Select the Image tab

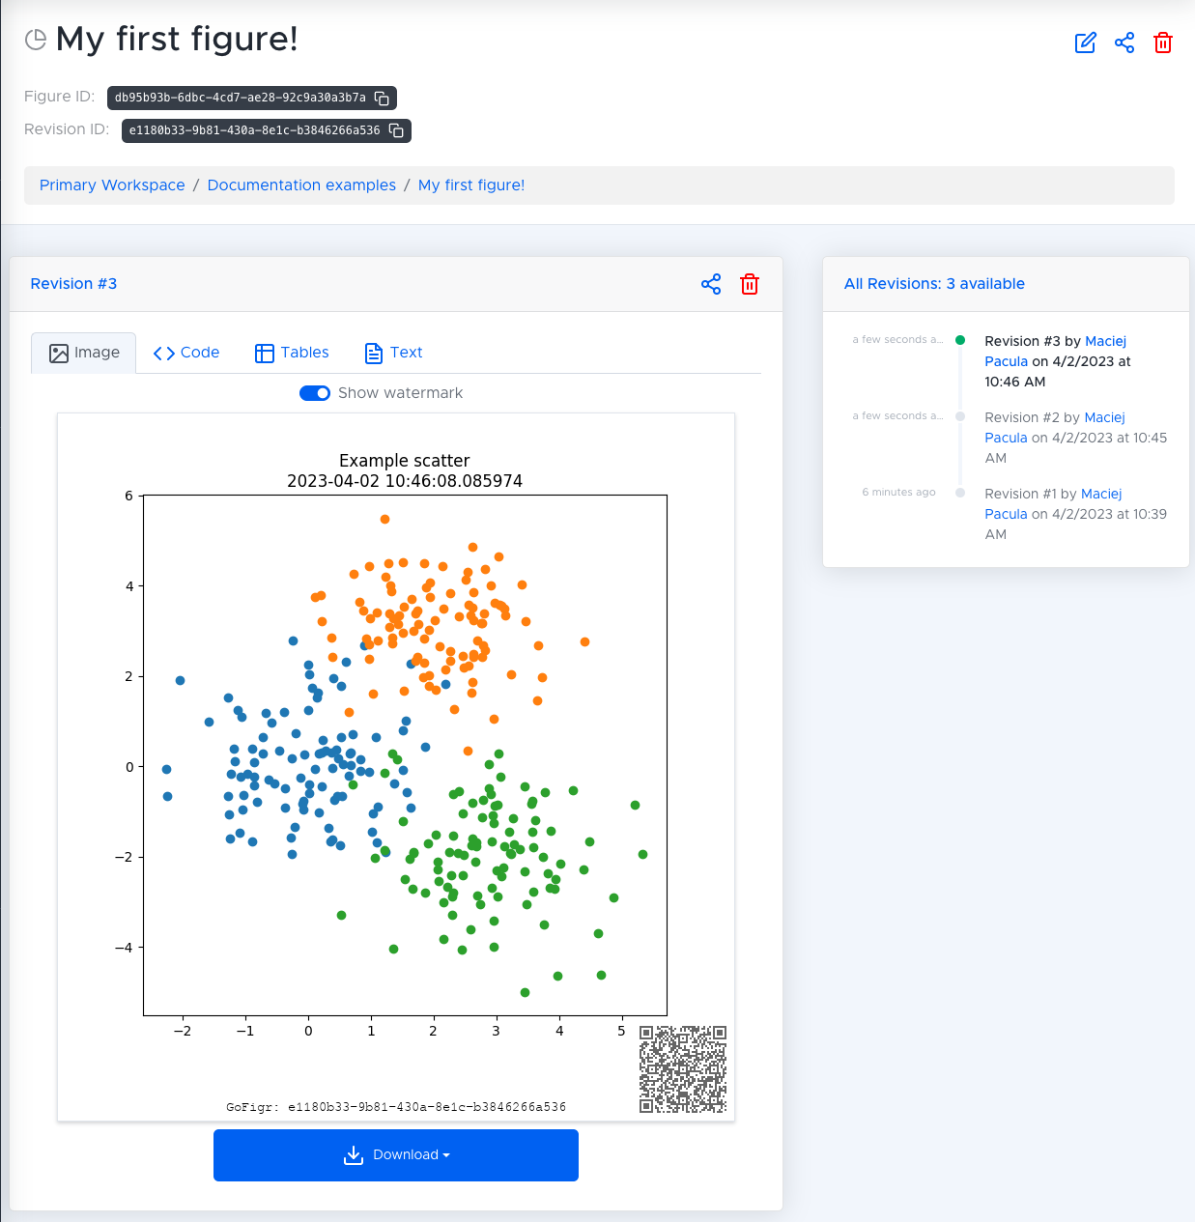coord(83,353)
